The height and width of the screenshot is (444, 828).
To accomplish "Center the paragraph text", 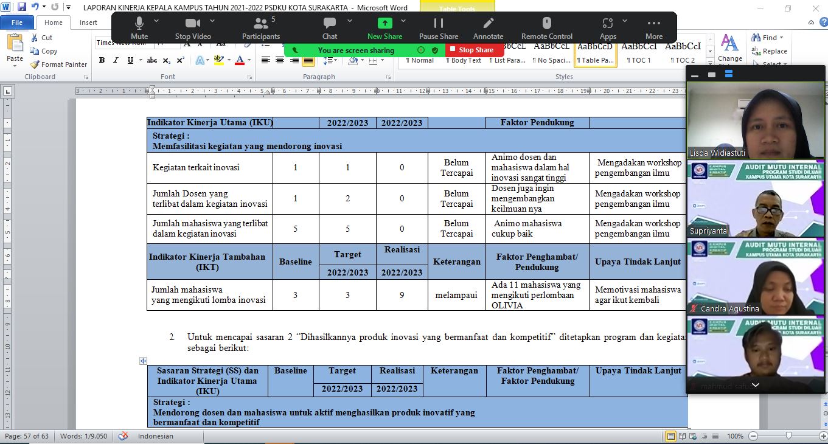I will tap(280, 60).
